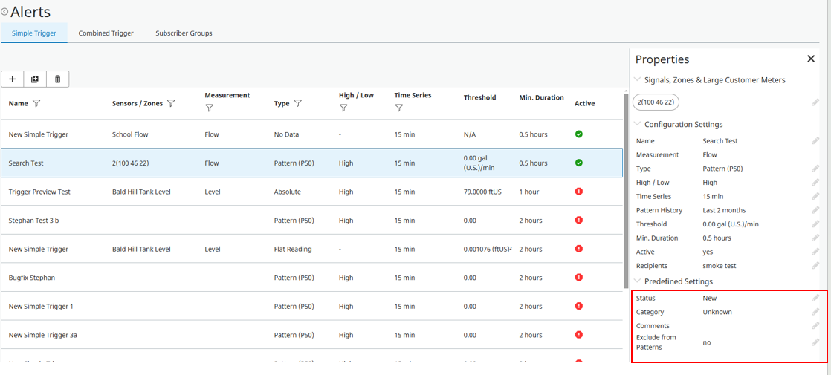
Task: Edit the Recipients pencil icon in Properties
Action: 815,266
